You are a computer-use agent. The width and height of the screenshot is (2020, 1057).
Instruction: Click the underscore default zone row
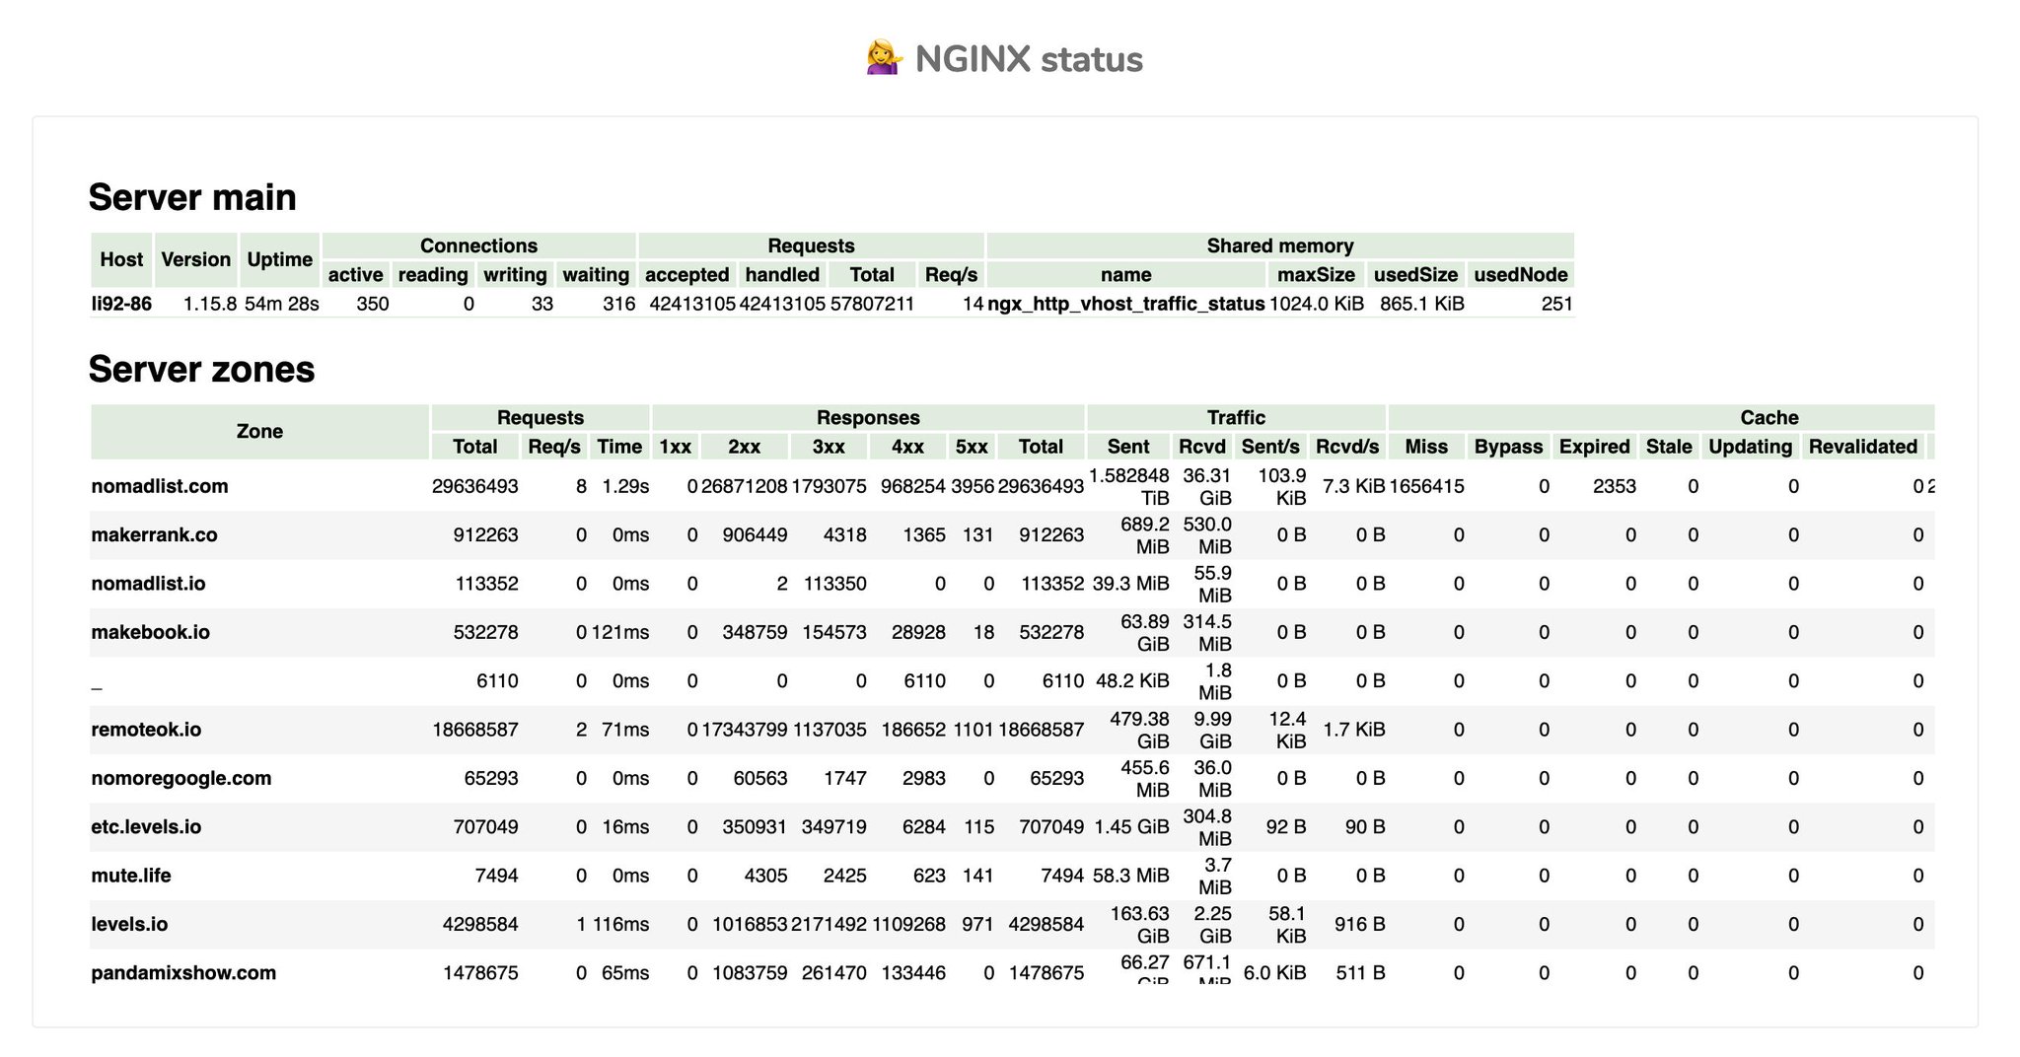point(1012,680)
